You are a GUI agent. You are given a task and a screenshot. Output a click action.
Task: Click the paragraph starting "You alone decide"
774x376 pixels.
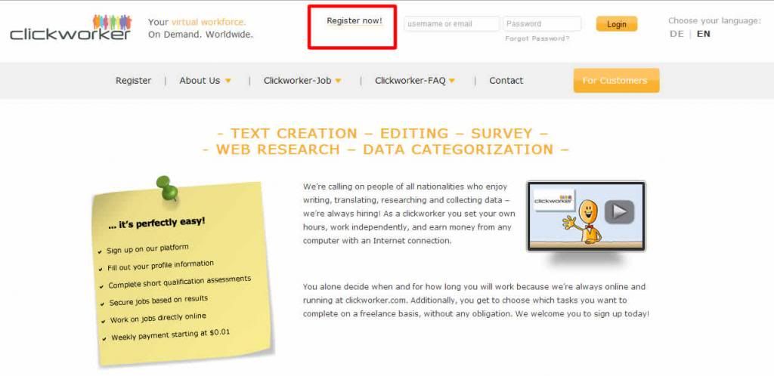(x=476, y=300)
